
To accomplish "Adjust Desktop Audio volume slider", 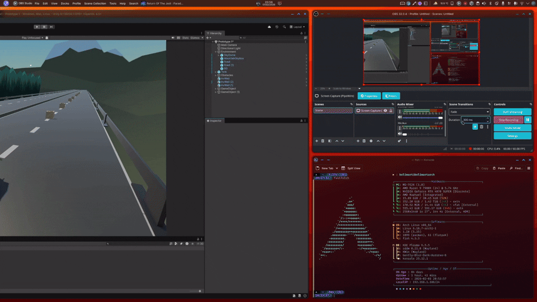I will (423, 117).
